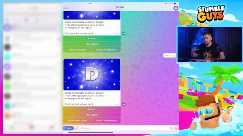Image resolution: width=243 pixels, height=136 pixels.
Task: Forward the welcome message with pink buttons
Action: pos(123,104)
